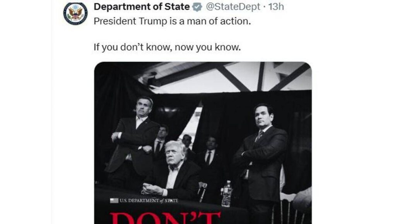Click the small stand beside the water bottle
Viewport: 395px width, 224px height.
pyautogui.click(x=202, y=190)
